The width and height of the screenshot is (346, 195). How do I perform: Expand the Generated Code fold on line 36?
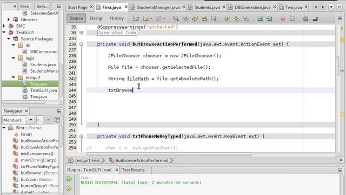[81, 32]
